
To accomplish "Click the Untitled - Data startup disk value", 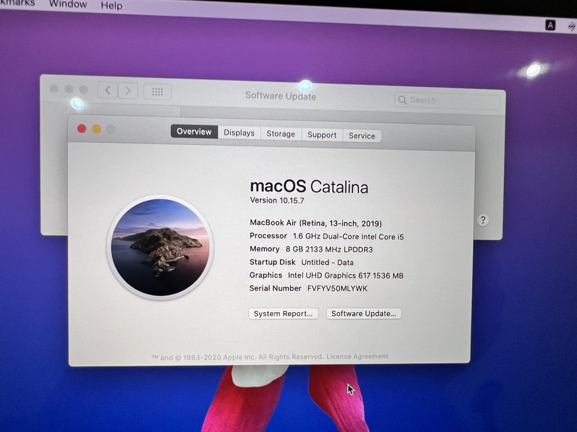I will coord(327,262).
